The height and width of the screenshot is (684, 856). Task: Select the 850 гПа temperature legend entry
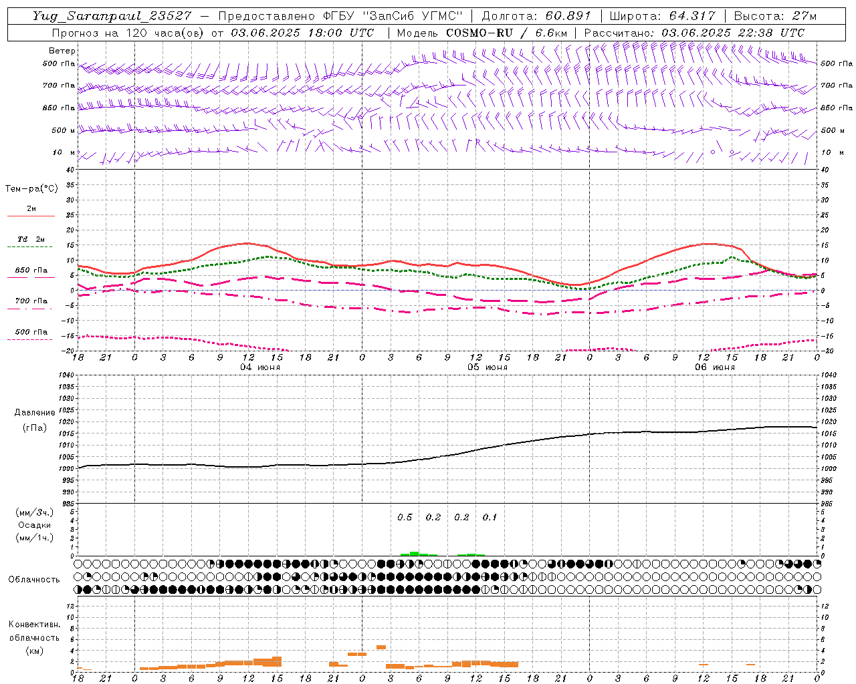[x=31, y=271]
